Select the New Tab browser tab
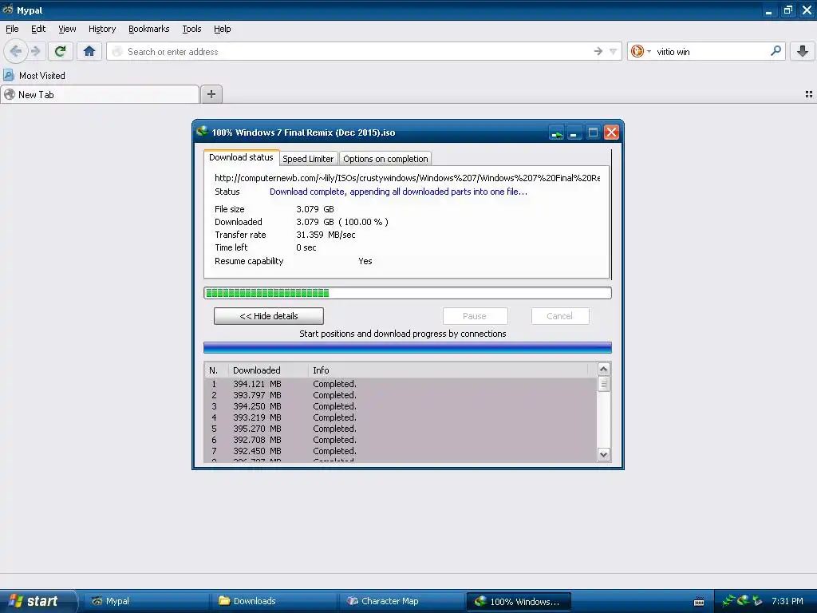The width and height of the screenshot is (817, 613). coord(100,94)
